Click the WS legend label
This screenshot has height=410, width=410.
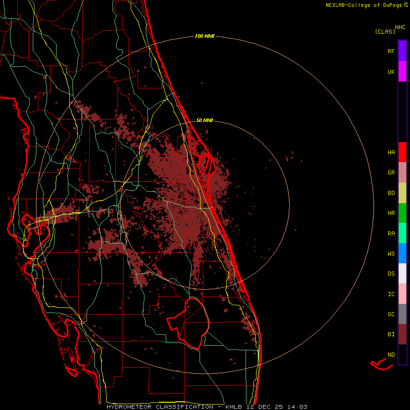(391, 254)
